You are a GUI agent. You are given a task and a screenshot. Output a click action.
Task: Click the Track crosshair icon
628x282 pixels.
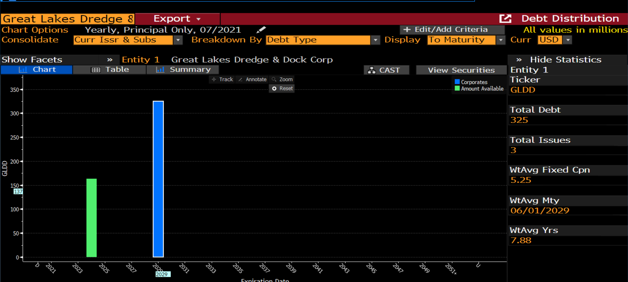(x=214, y=79)
